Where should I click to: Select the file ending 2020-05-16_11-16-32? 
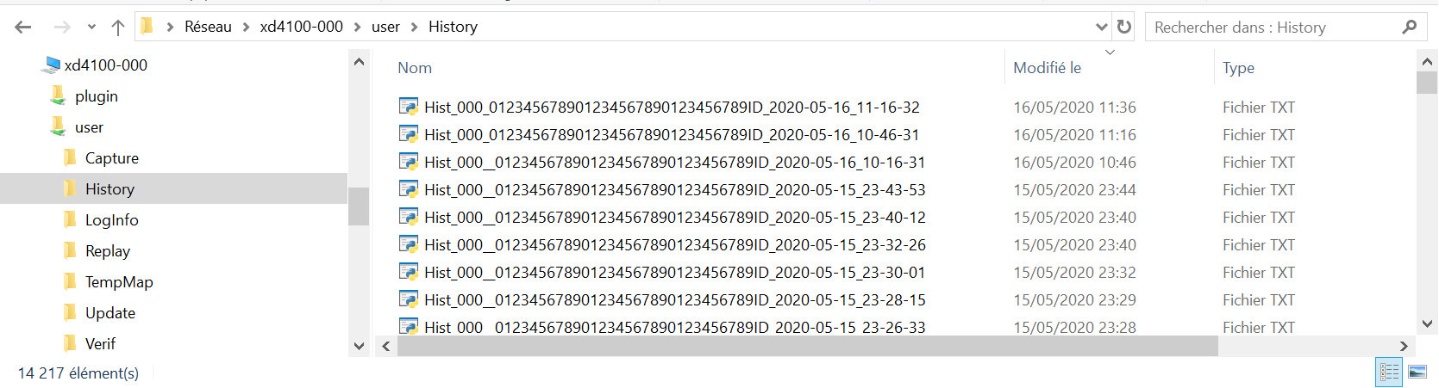[x=672, y=108]
